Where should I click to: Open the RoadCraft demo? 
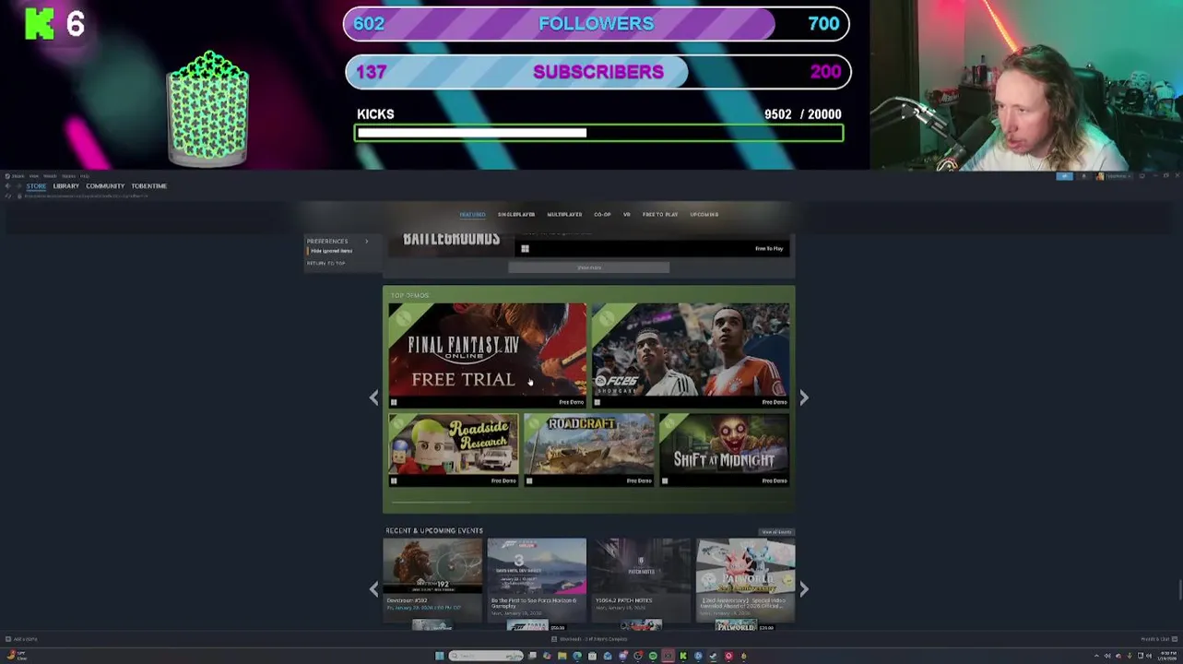588,449
